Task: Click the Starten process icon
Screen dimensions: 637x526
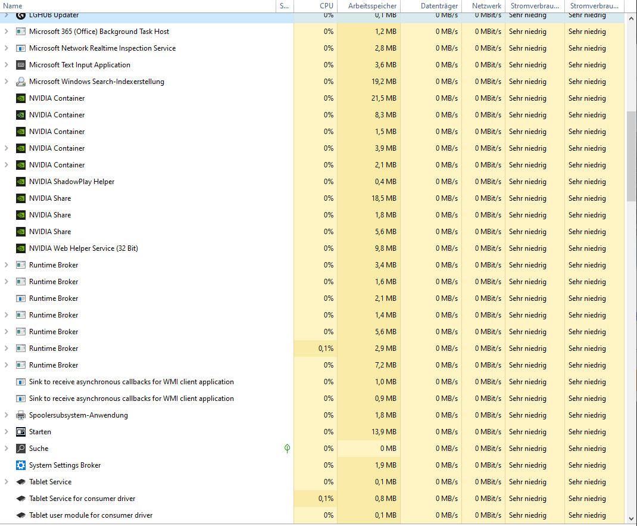Action: 21,432
